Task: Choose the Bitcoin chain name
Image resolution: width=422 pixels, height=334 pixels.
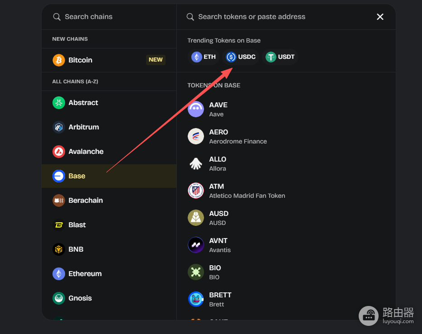Action: click(80, 60)
